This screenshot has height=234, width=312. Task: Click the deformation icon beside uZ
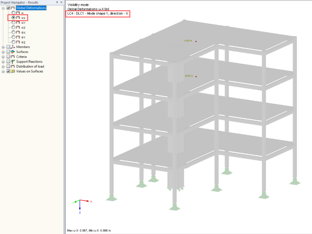tap(18, 28)
